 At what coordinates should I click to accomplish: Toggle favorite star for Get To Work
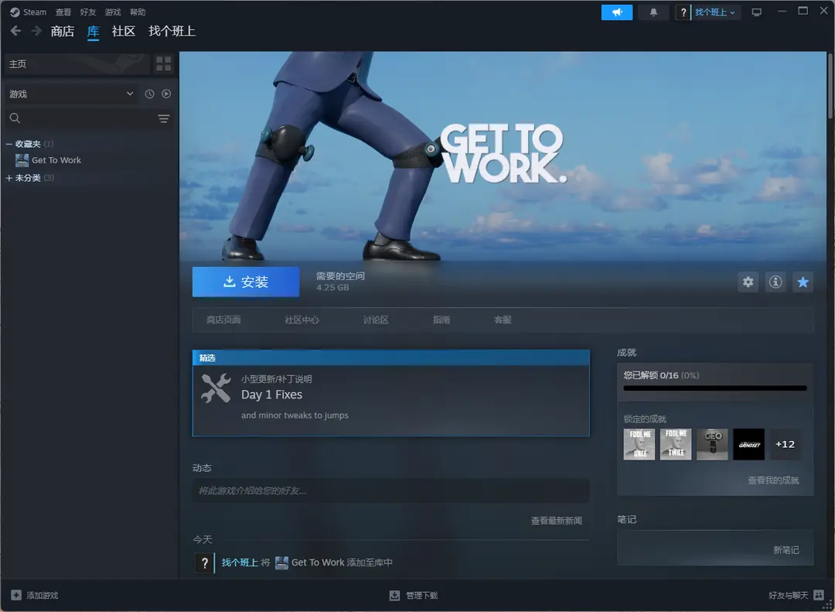pyautogui.click(x=803, y=282)
